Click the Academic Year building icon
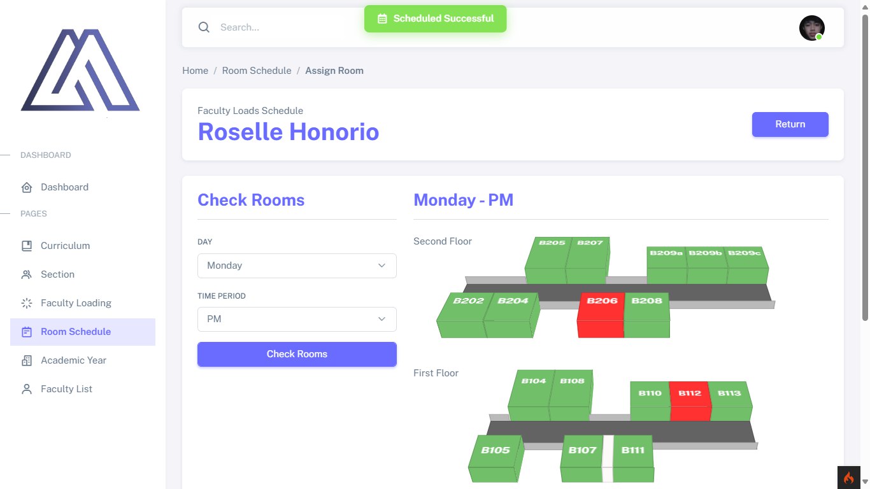This screenshot has width=870, height=489. [27, 360]
